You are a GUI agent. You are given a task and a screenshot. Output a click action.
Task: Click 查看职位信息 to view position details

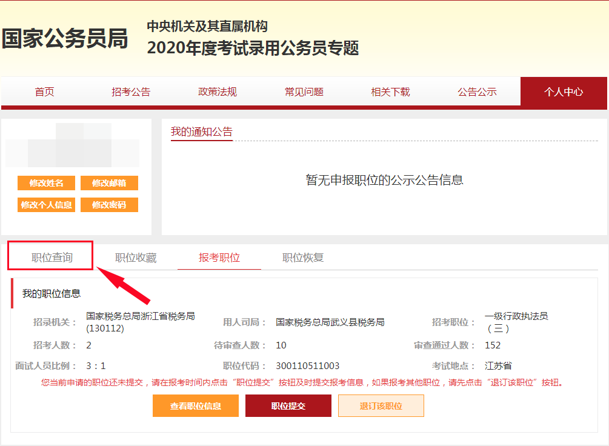[x=195, y=405]
